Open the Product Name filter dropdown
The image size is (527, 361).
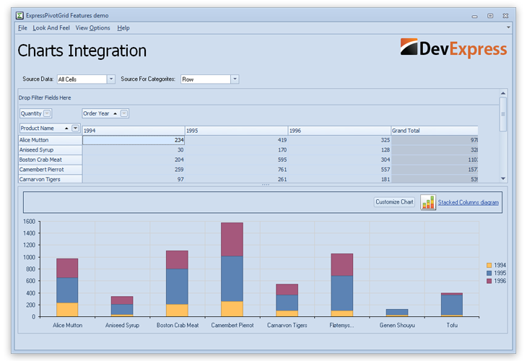pyautogui.click(x=75, y=128)
